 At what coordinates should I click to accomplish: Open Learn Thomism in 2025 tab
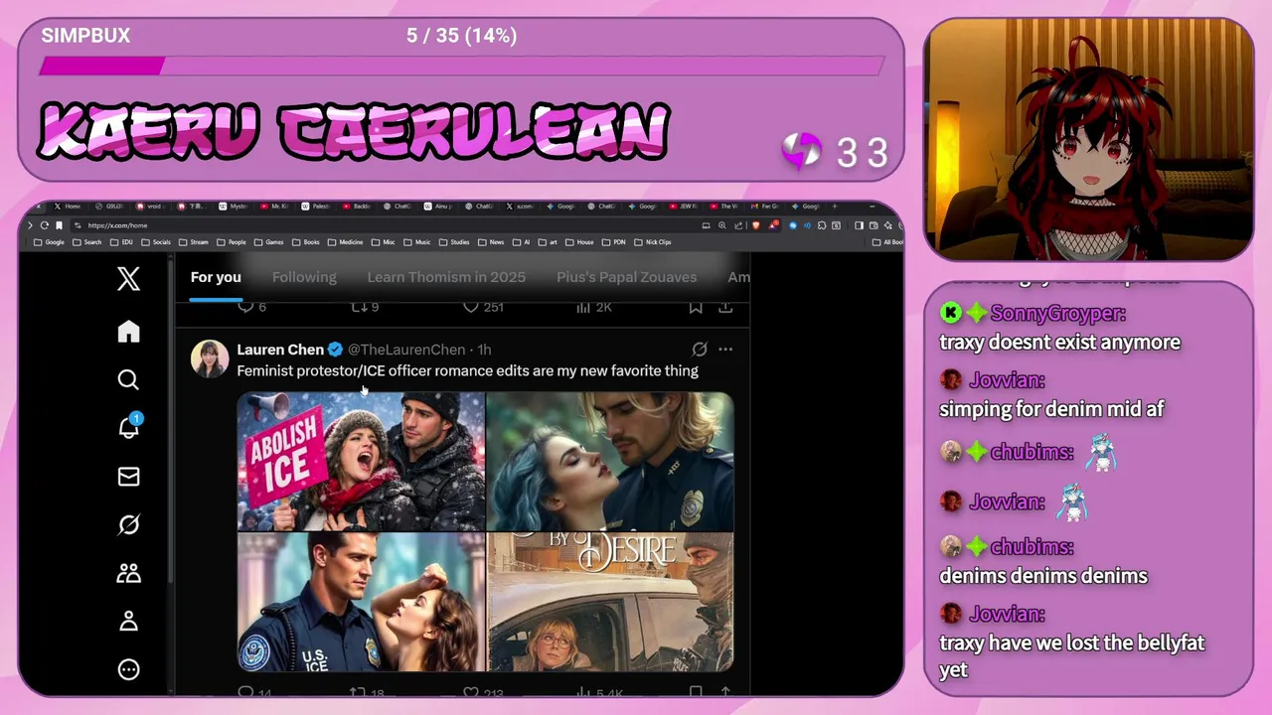click(x=446, y=277)
